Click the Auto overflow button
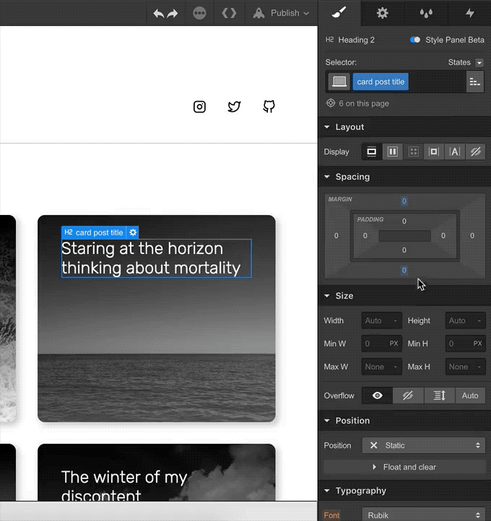Screen dimensions: 491x521 point(470,395)
